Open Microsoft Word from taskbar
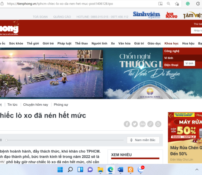202x175 pixels. [120, 169]
